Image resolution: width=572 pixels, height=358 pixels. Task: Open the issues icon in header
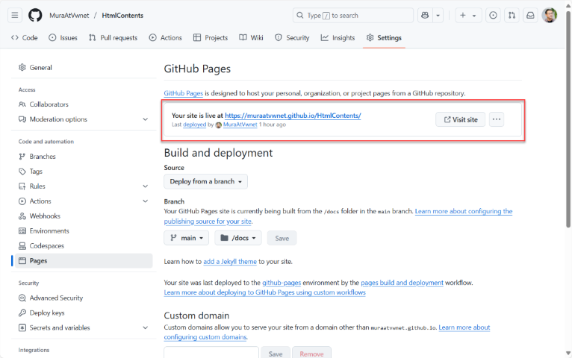pyautogui.click(x=493, y=16)
